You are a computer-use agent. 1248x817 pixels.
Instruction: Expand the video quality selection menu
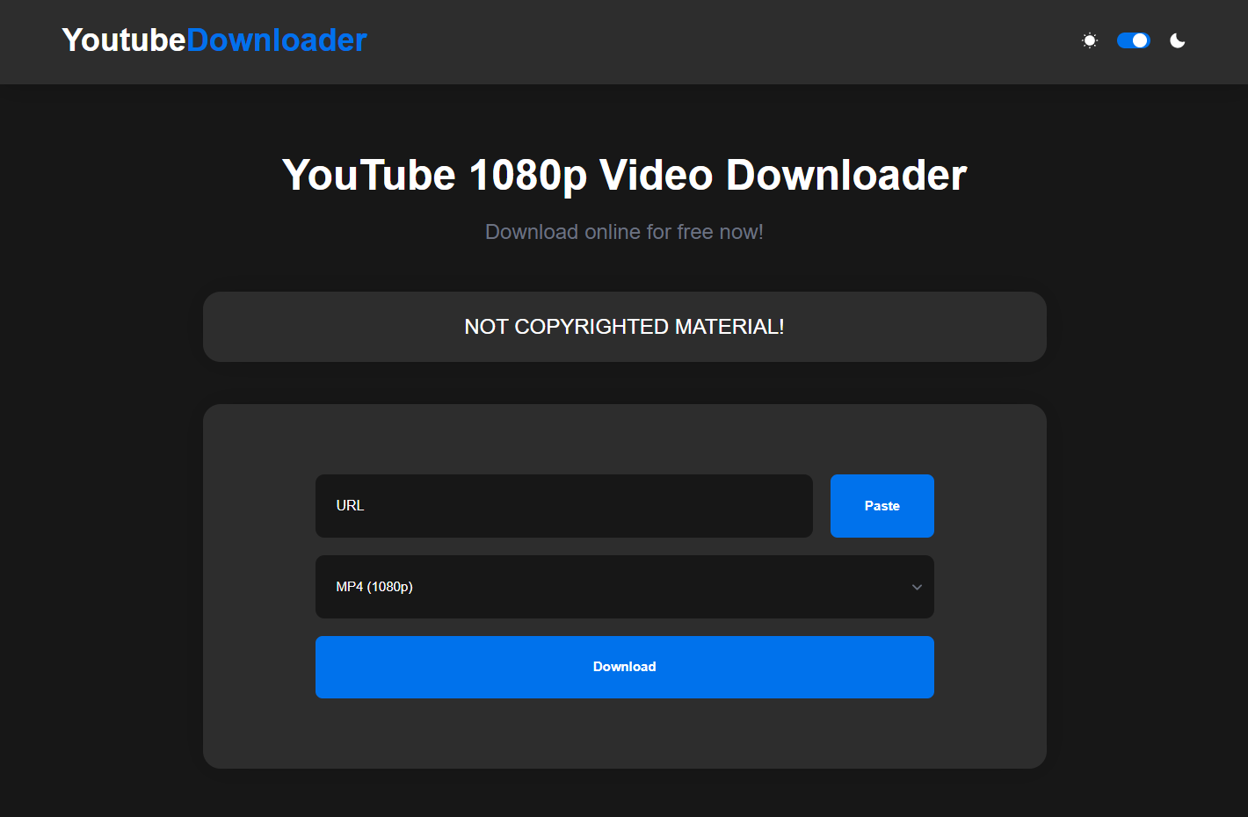624,587
